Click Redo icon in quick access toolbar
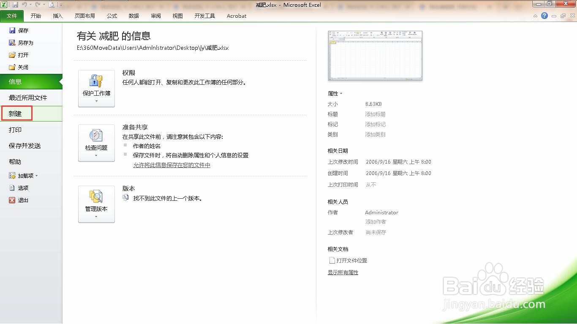577x324 pixels. (x=38, y=5)
